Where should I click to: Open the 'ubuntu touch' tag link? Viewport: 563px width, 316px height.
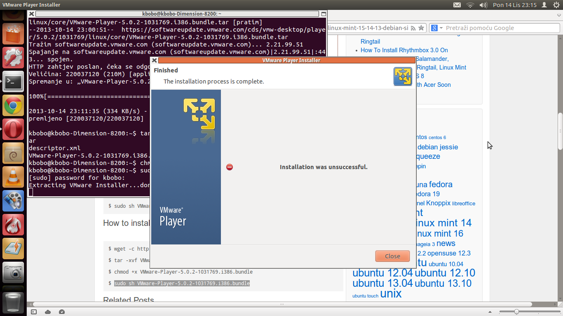click(x=365, y=296)
